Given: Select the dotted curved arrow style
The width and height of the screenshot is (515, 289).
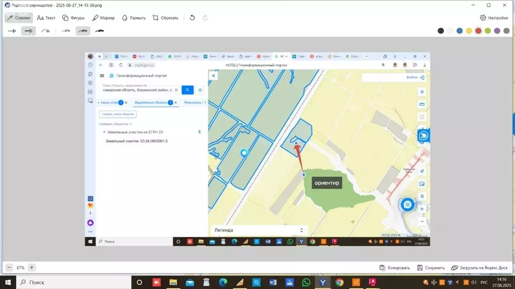Looking at the screenshot, I should click(45, 31).
